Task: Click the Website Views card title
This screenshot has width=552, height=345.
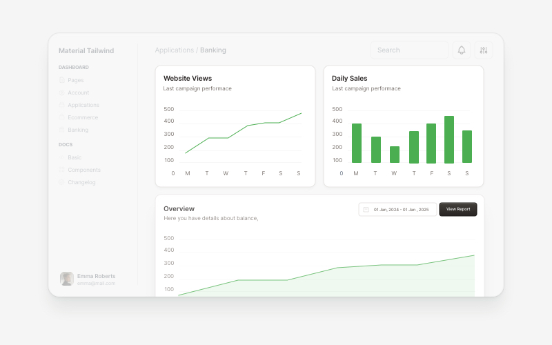Action: click(188, 78)
